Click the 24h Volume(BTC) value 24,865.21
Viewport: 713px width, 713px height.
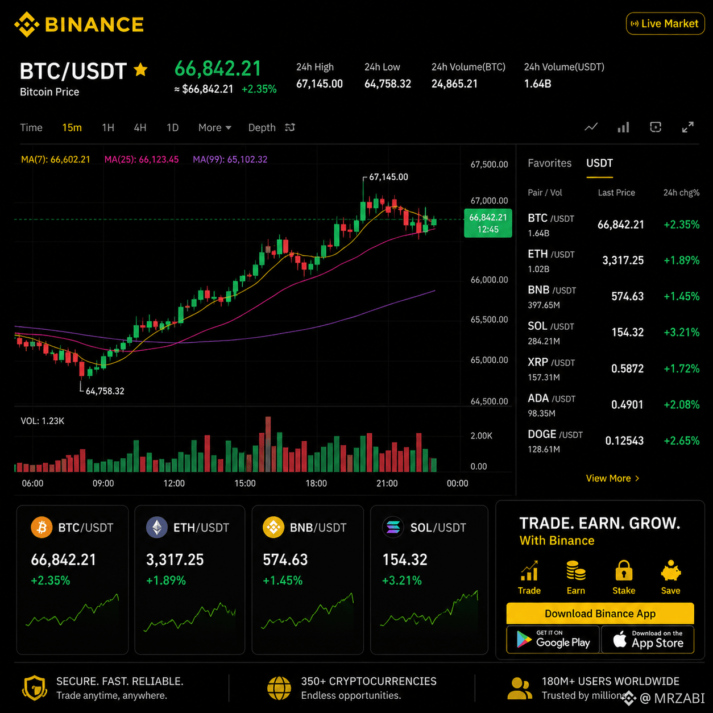pyautogui.click(x=454, y=84)
